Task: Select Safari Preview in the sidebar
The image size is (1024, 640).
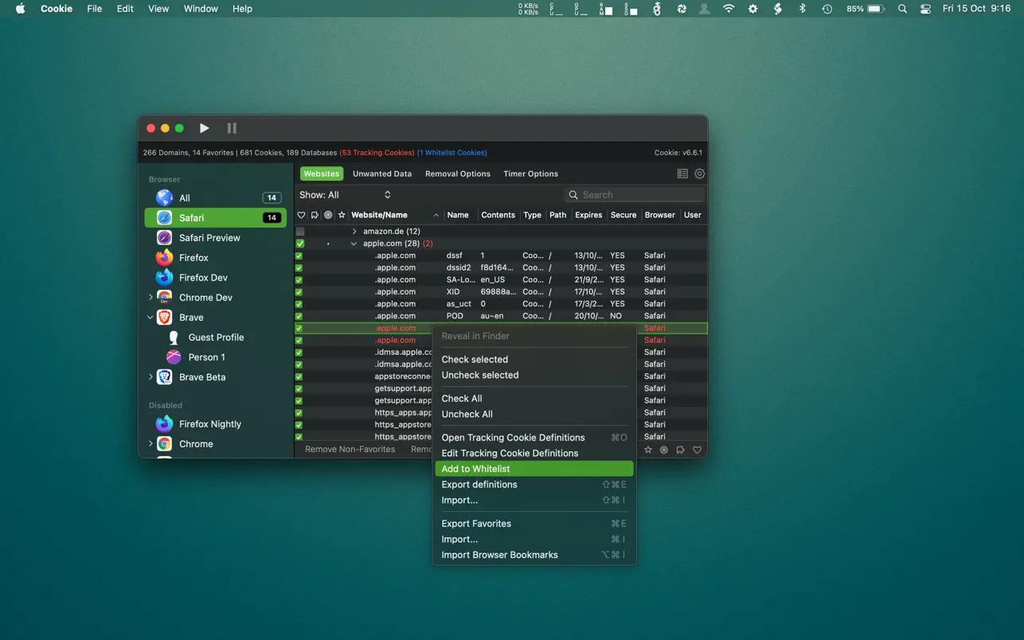Action: point(209,238)
